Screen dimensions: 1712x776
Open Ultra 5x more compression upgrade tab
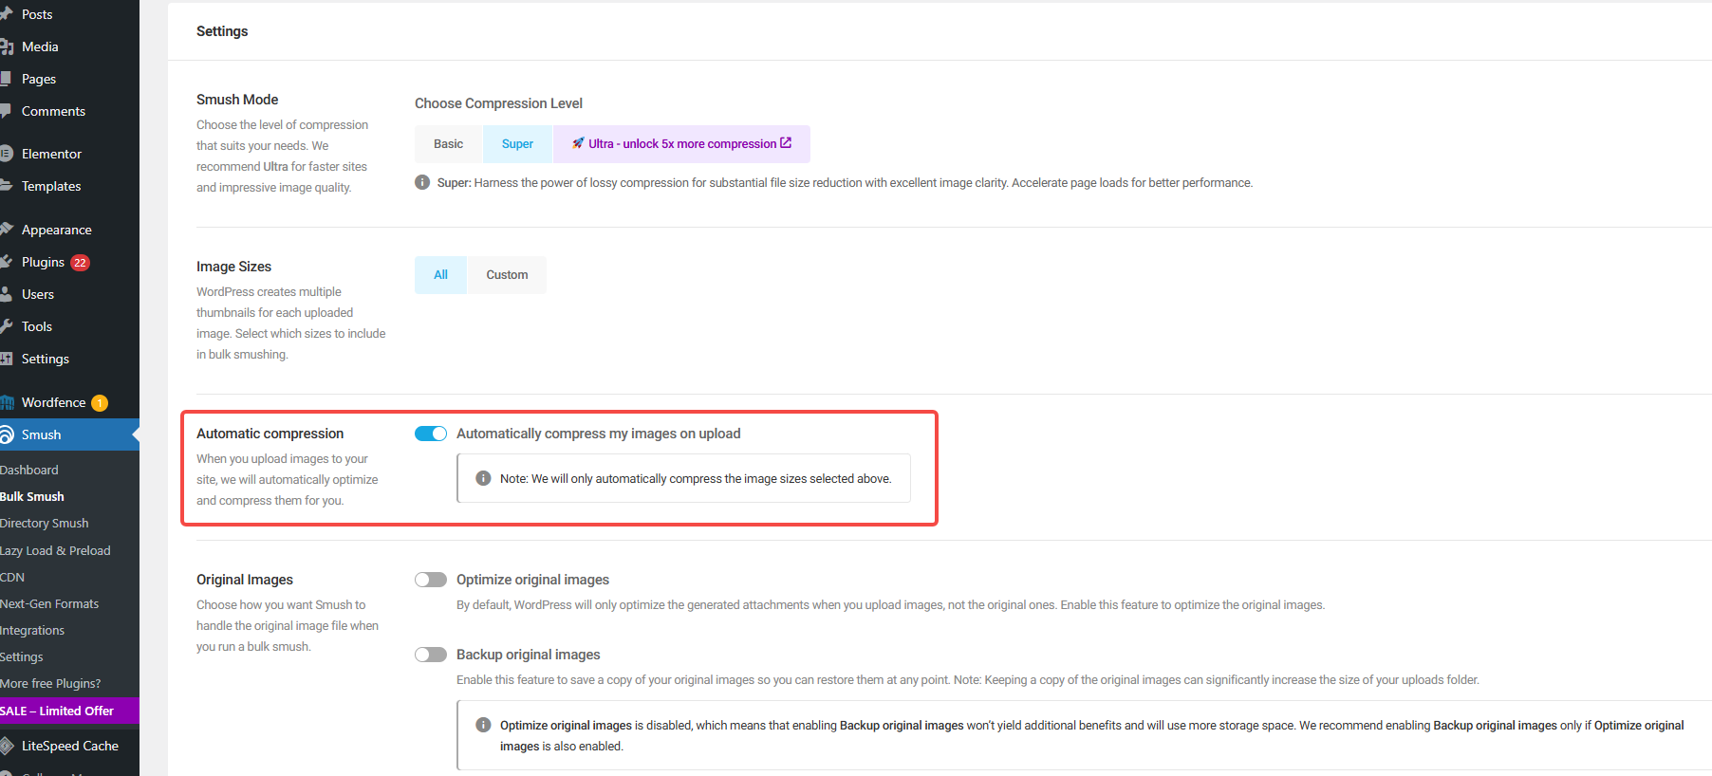click(681, 144)
